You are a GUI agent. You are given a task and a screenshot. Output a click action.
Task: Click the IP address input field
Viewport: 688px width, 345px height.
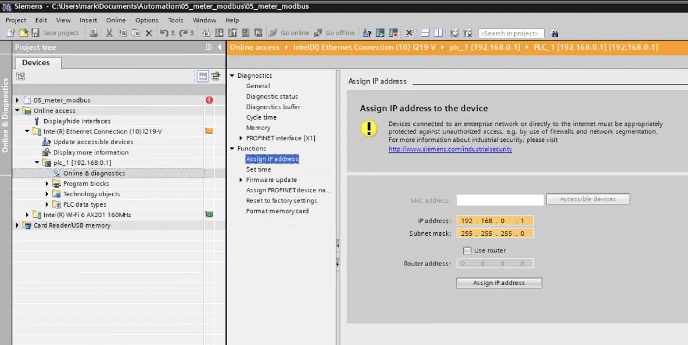coord(495,221)
